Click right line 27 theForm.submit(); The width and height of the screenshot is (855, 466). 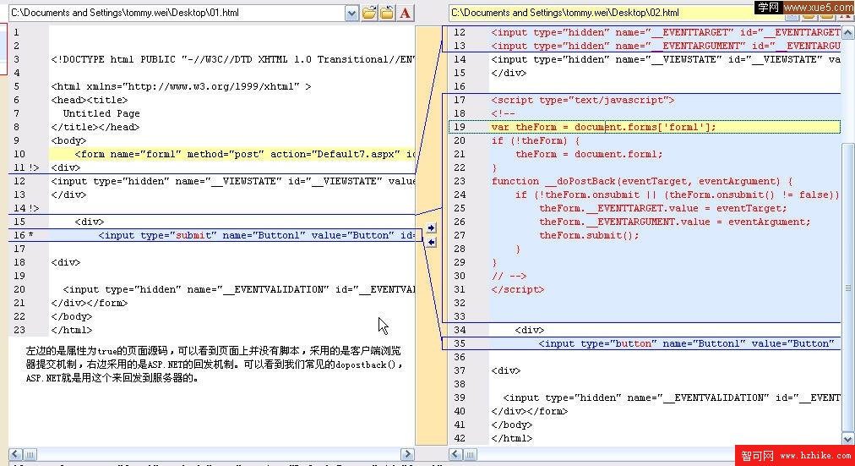tap(589, 235)
